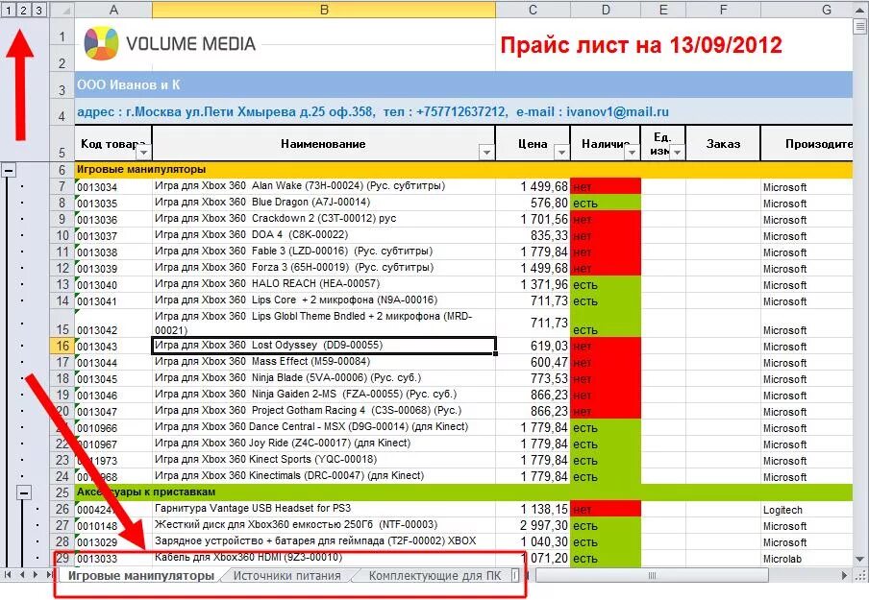
Task: Select the DOA 4 (C8K-00022) cell
Action: [324, 235]
